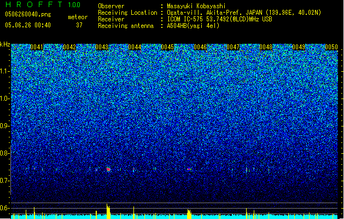Select the filename 0506260040.png
The width and height of the screenshot is (344, 219).
pos(28,14)
